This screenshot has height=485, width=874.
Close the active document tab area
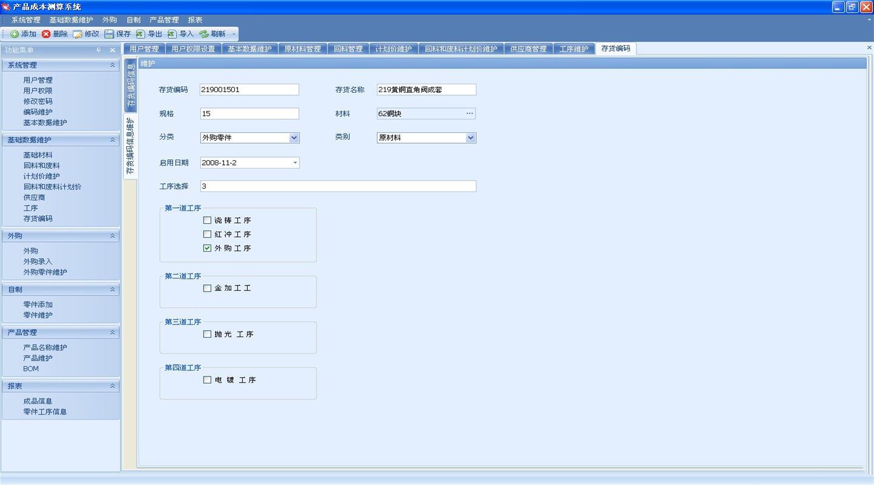click(869, 48)
